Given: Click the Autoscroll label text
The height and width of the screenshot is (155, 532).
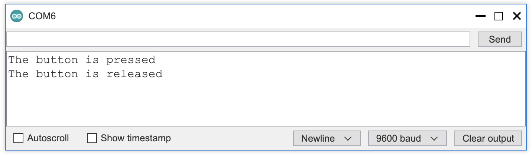Looking at the screenshot, I should click(x=48, y=138).
